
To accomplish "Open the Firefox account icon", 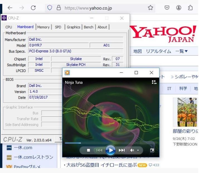I will (179, 8).
